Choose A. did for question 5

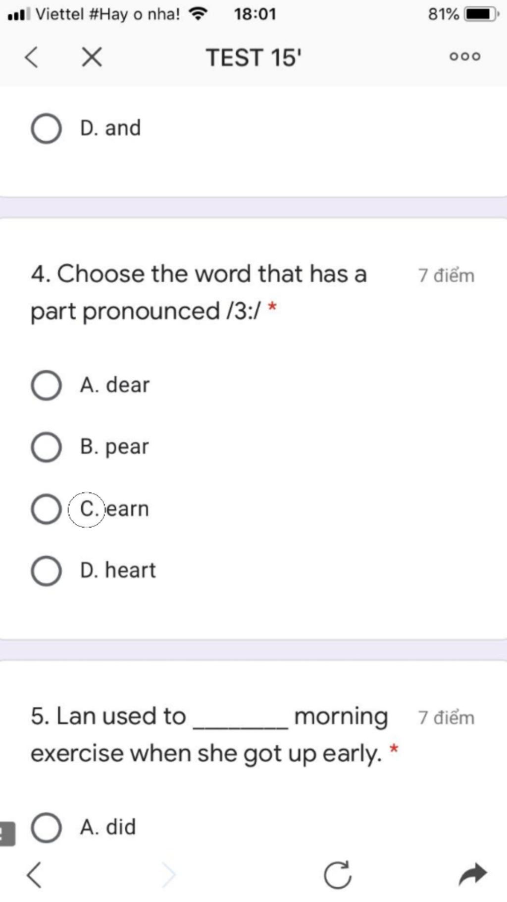point(46,827)
